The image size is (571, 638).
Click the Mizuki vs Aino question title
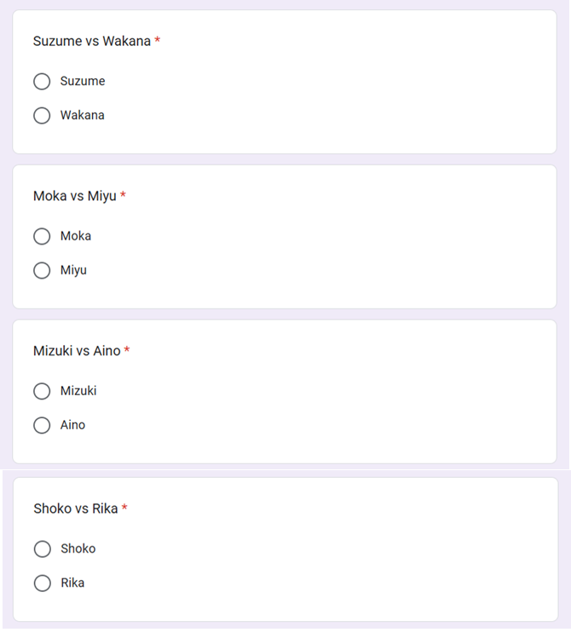point(77,351)
